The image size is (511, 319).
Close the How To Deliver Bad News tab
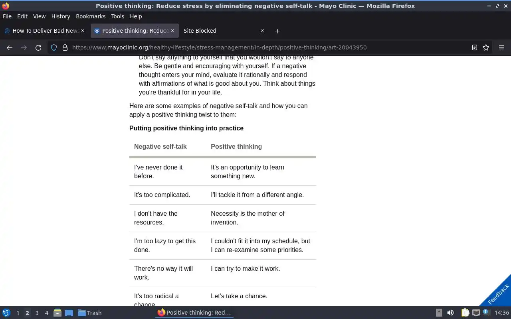pyautogui.click(x=83, y=31)
